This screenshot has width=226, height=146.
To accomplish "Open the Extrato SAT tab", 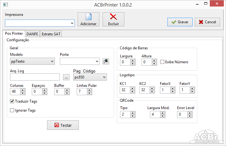I will point(51,34).
